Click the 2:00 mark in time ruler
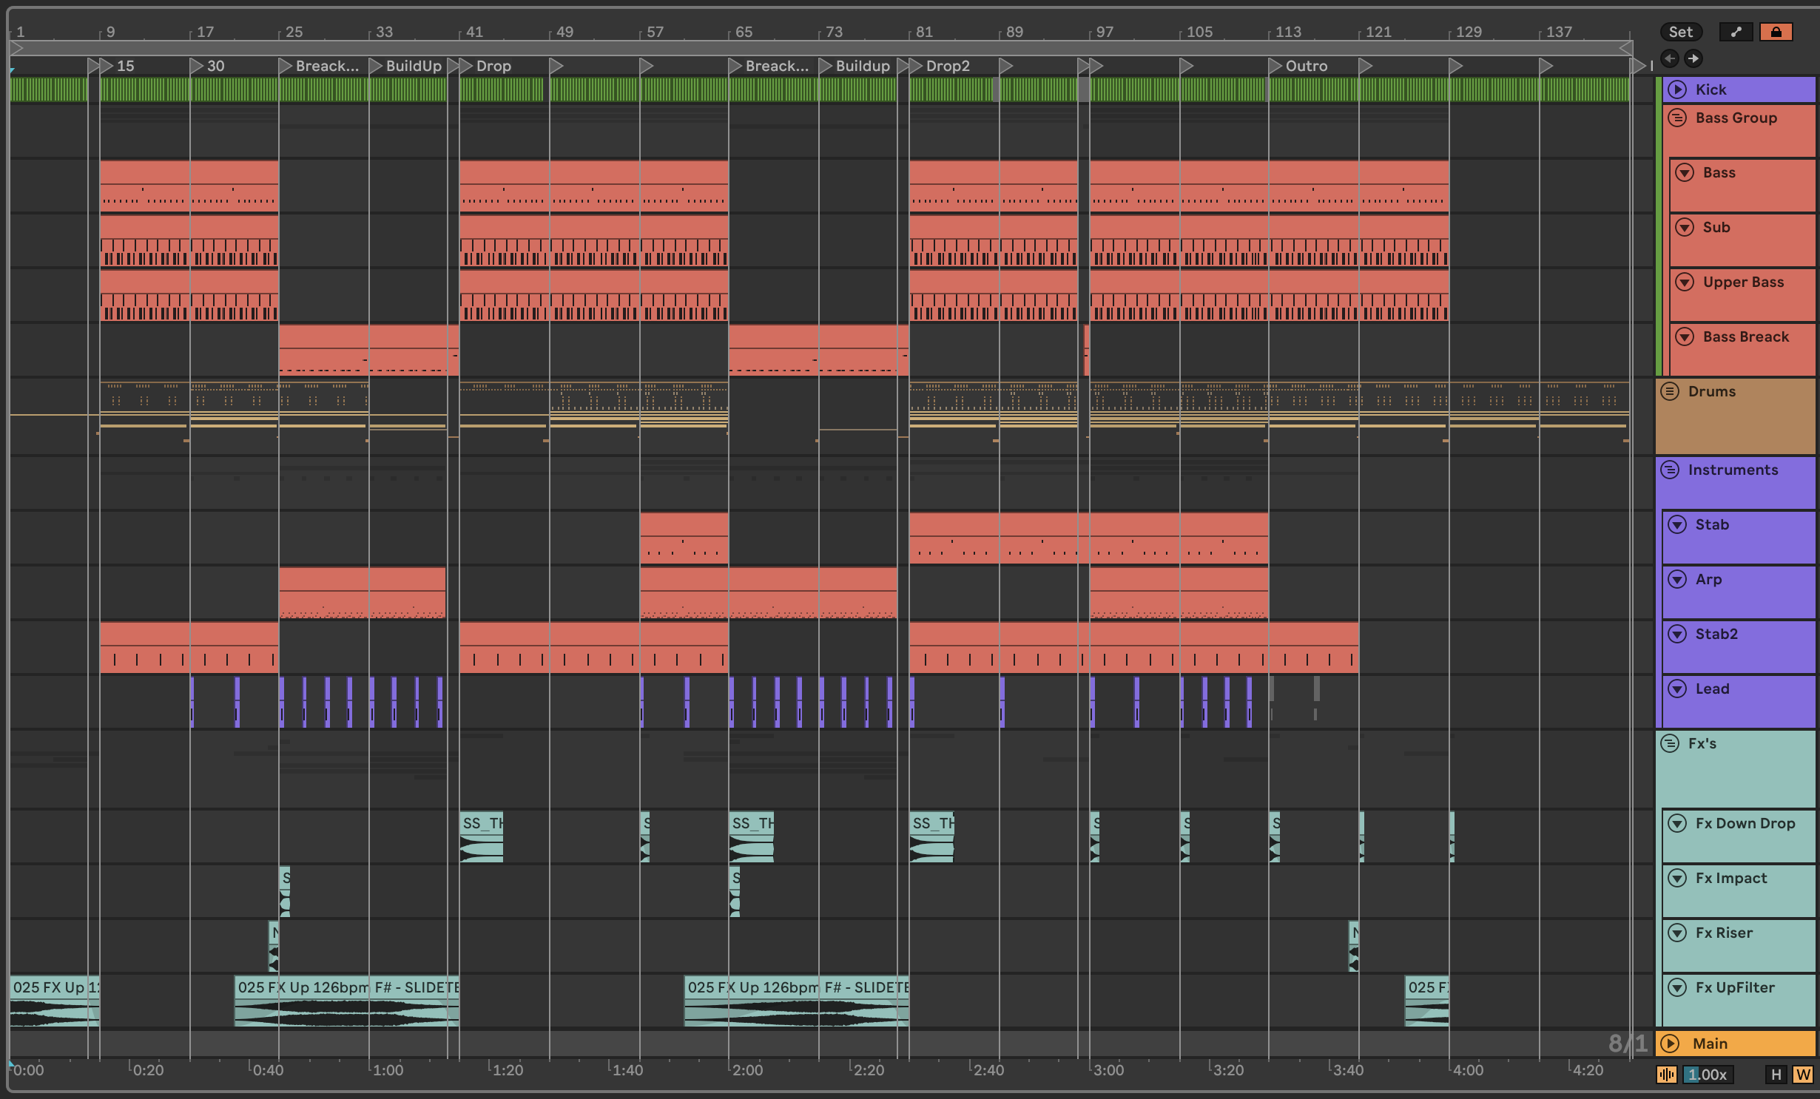This screenshot has height=1099, width=1820. [x=746, y=1070]
